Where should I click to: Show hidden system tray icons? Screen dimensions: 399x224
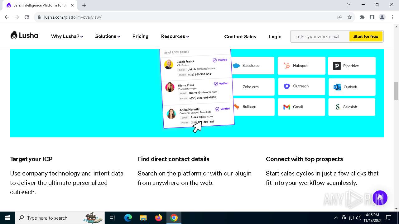pyautogui.click(x=336, y=218)
